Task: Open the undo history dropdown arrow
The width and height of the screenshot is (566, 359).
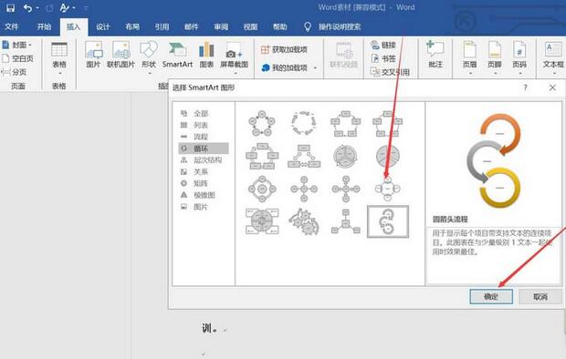Action: [x=37, y=7]
